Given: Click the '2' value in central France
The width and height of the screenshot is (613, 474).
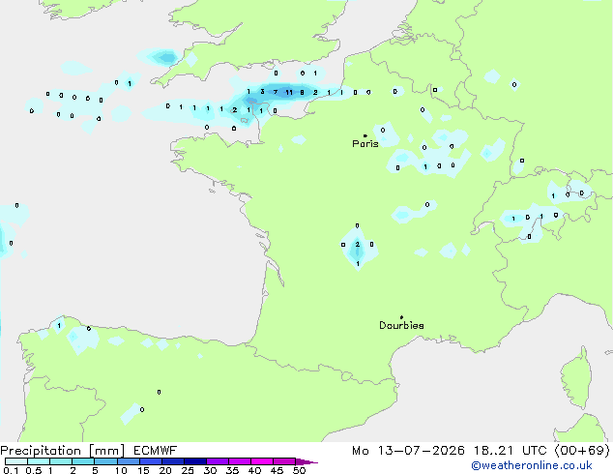Looking at the screenshot, I should coord(358,245).
